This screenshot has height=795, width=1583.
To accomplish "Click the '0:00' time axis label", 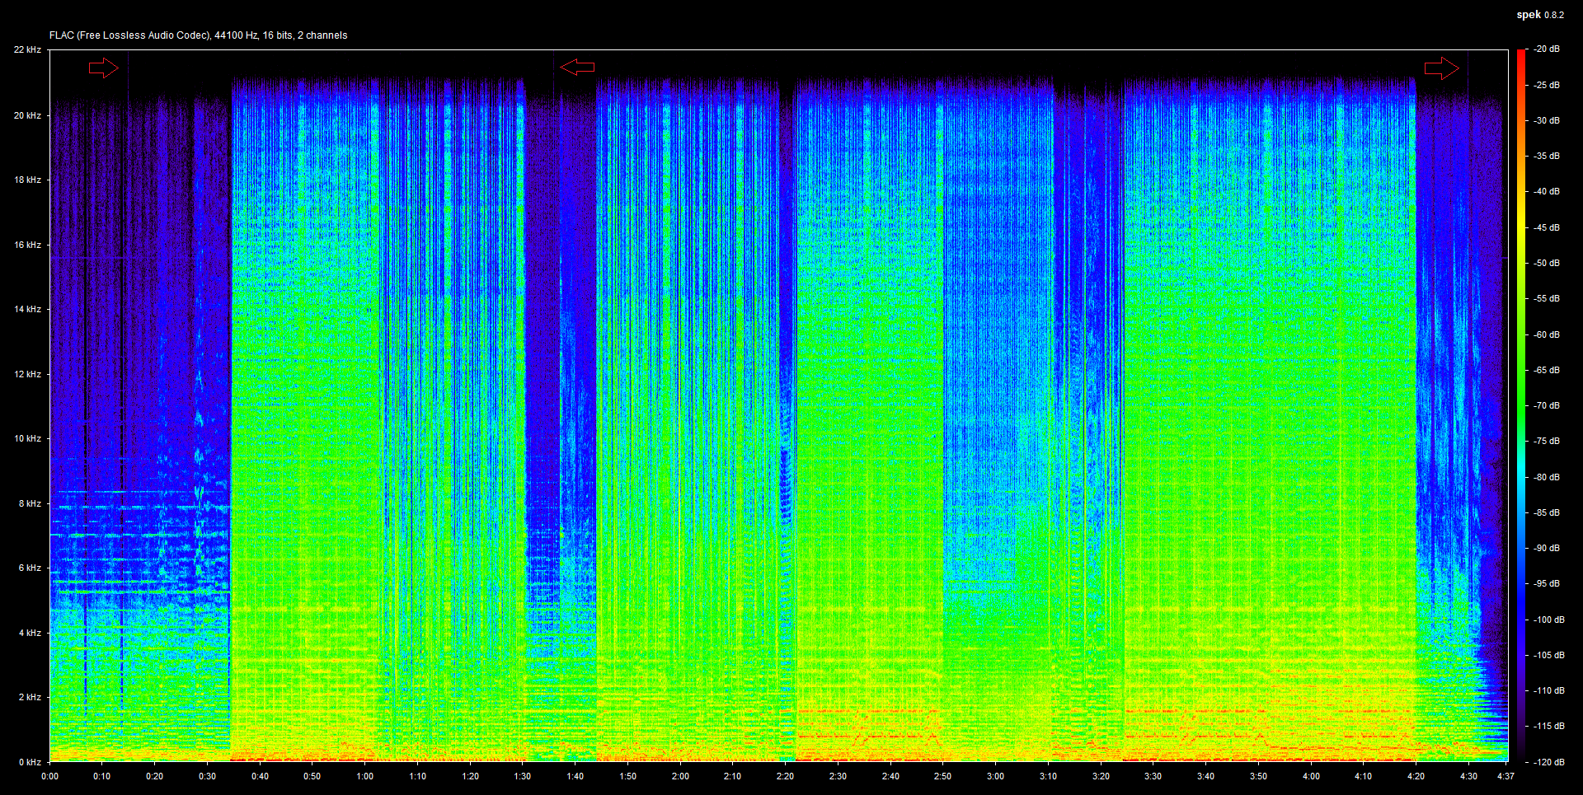I will click(49, 776).
